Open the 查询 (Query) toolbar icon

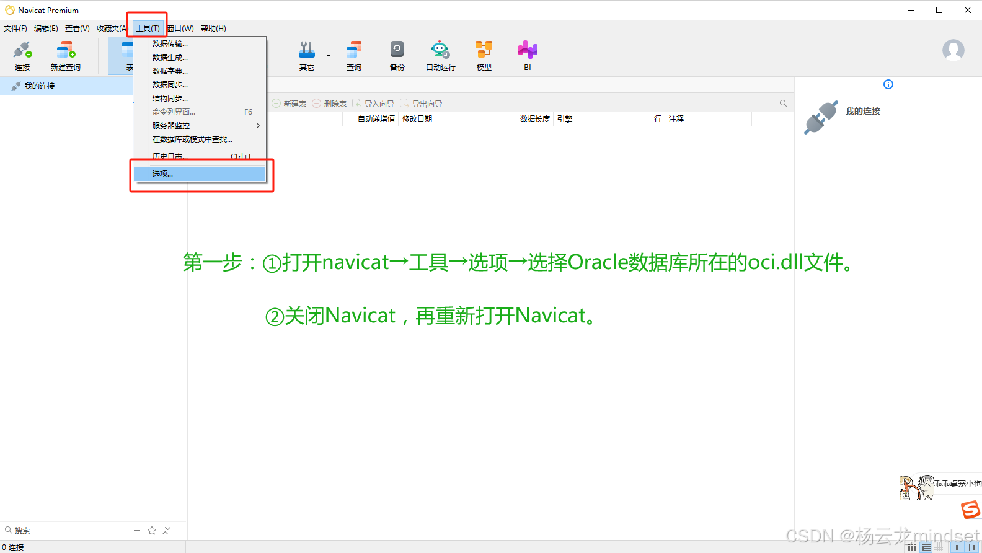(354, 56)
